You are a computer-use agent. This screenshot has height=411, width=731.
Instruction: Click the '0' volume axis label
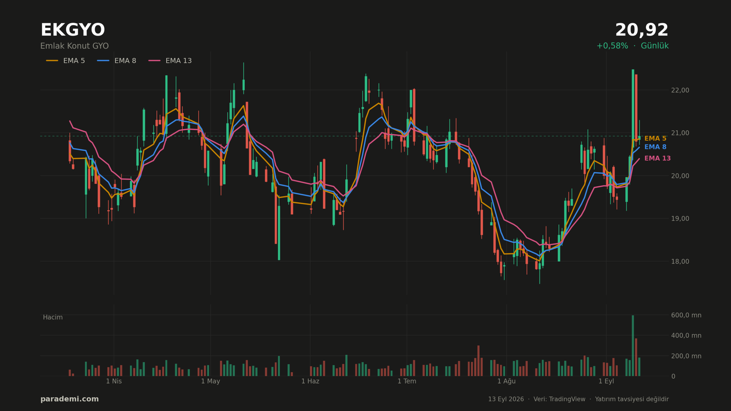tap(673, 376)
